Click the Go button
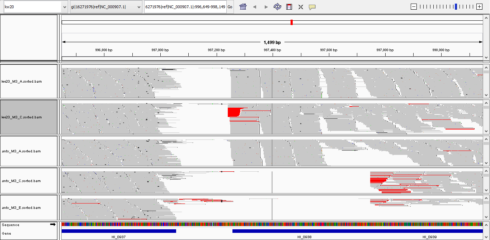Viewport: 490px width, 240px height. (x=230, y=7)
